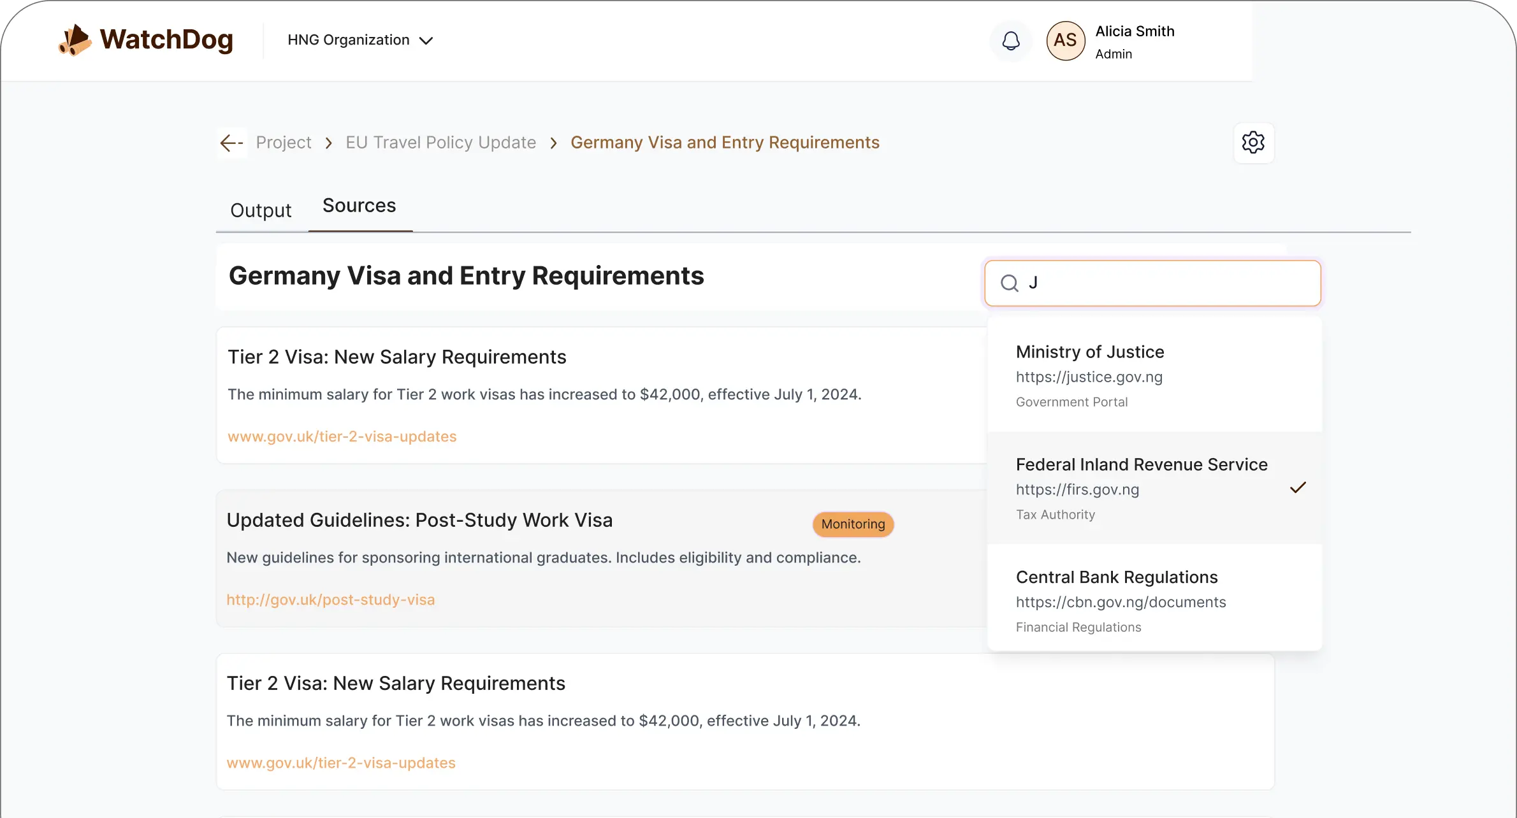
Task: Click the WatchDog logo icon
Action: [75, 40]
